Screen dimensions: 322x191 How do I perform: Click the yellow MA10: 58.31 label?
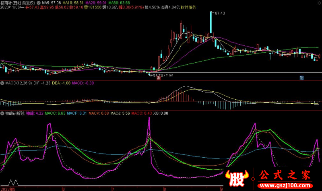(x=73, y=3)
